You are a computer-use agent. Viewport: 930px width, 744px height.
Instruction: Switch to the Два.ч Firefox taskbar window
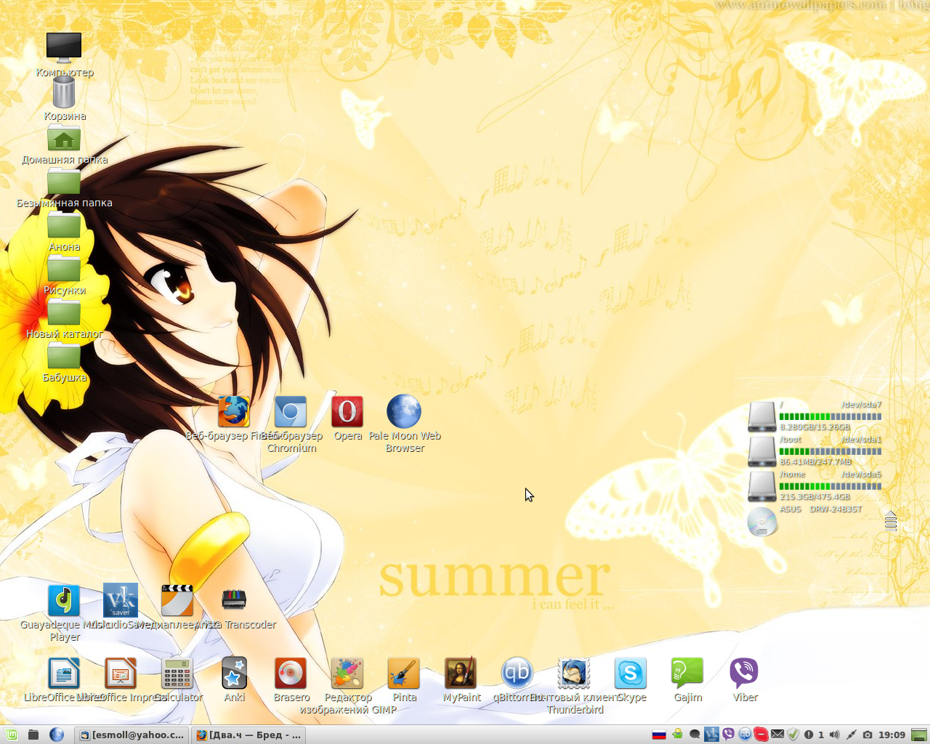[248, 735]
